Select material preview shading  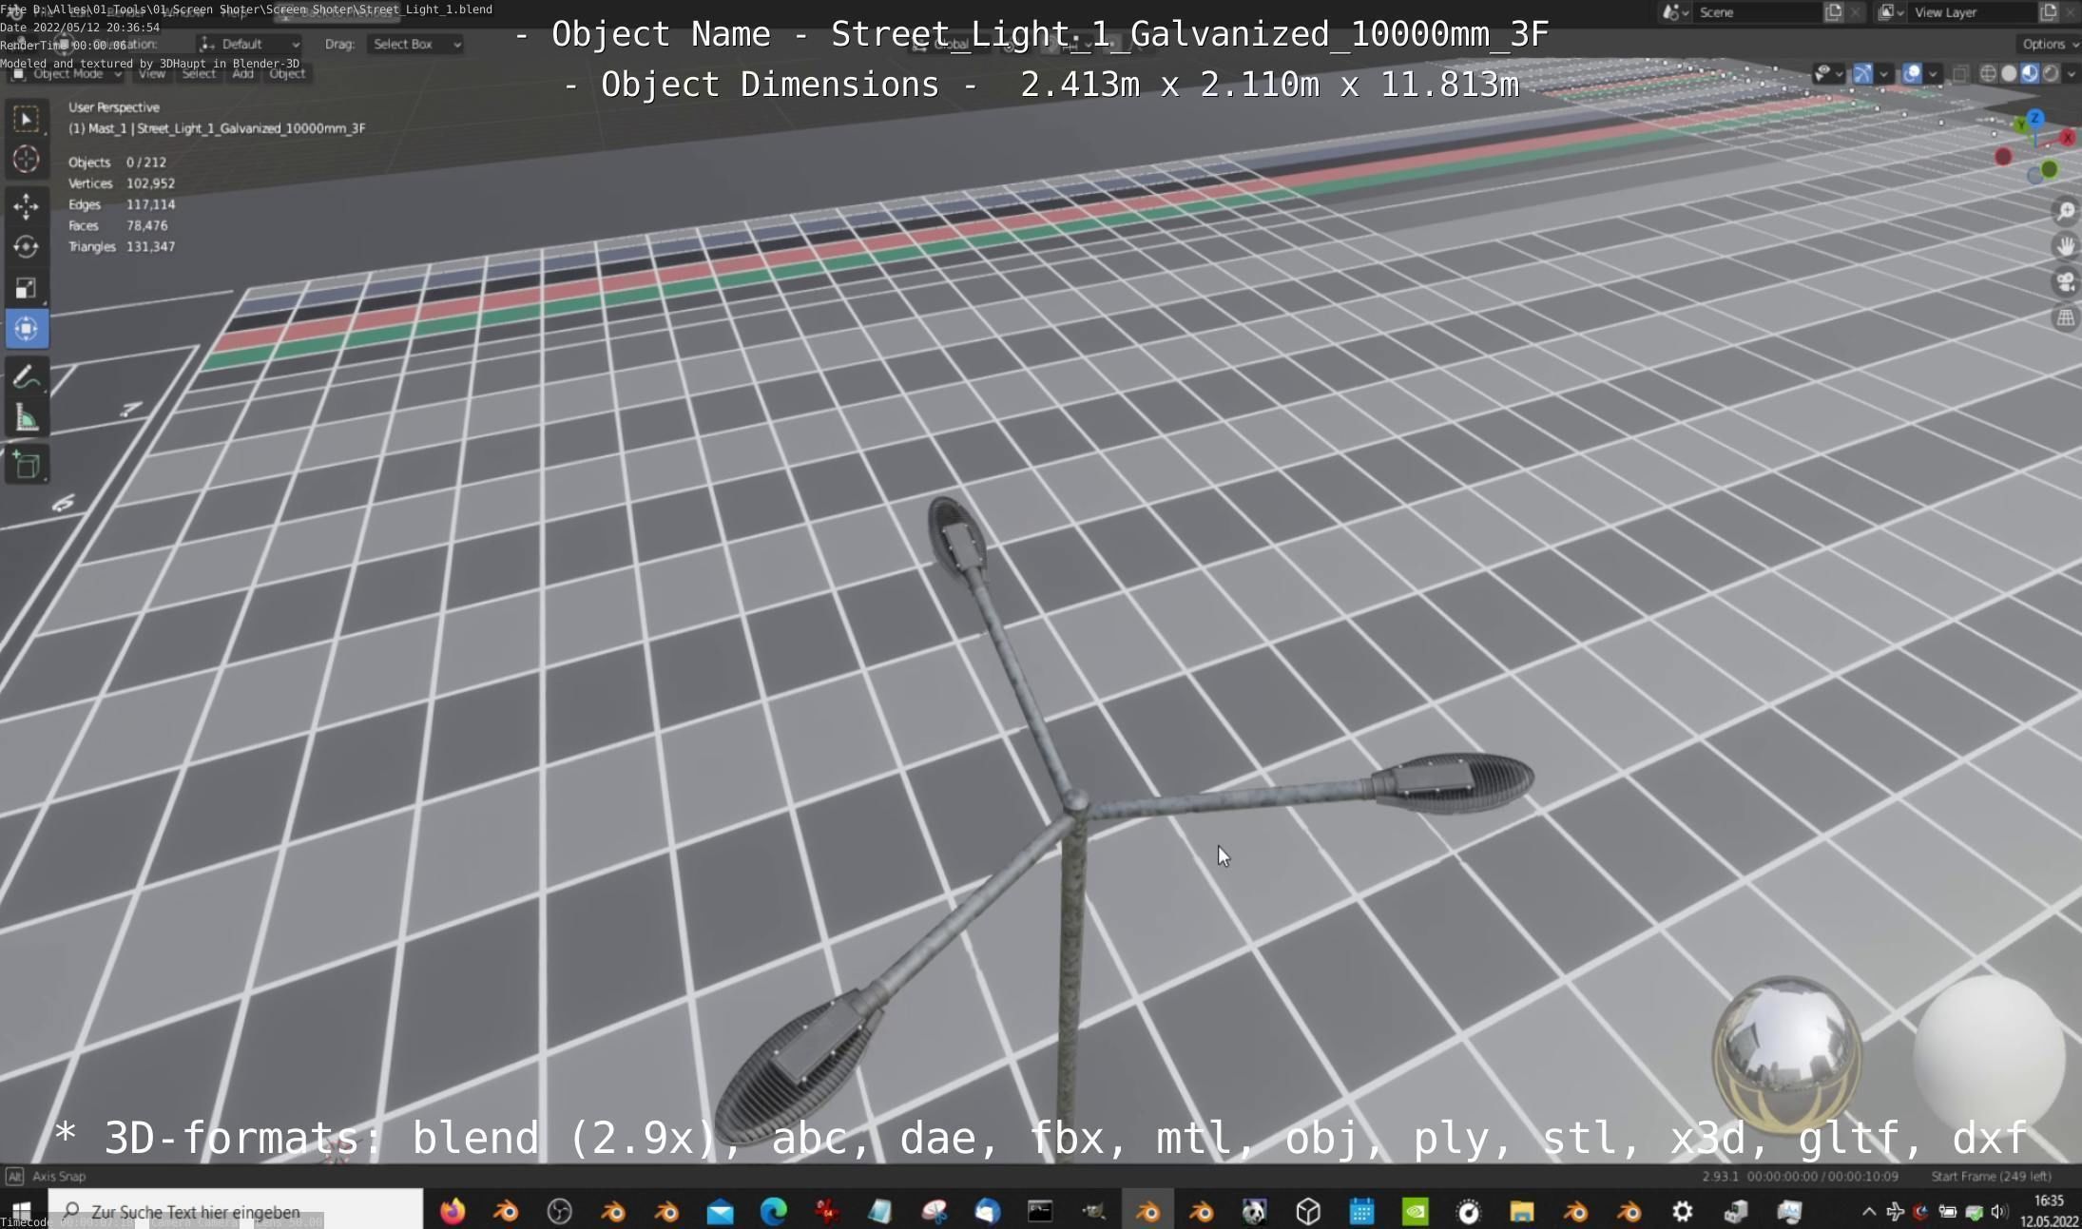pyautogui.click(x=2030, y=73)
